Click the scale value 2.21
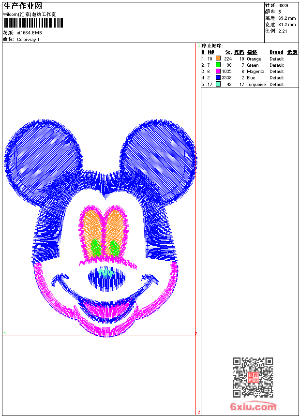The height and width of the screenshot is (416, 300). 283,31
